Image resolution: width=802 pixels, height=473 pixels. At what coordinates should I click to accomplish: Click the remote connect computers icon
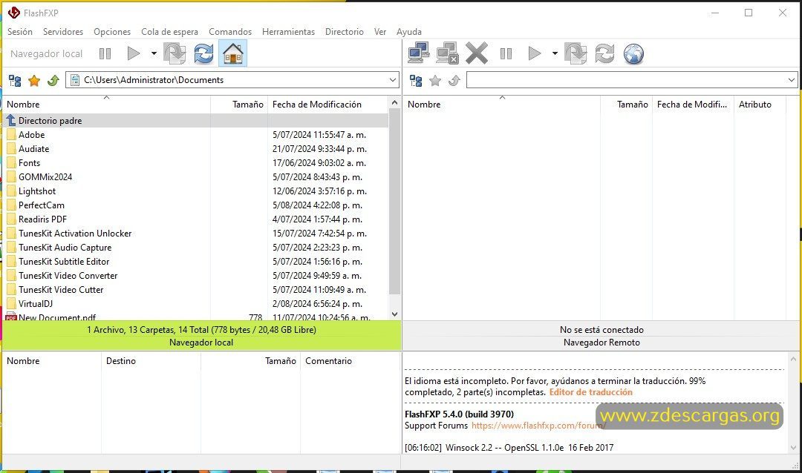click(418, 53)
